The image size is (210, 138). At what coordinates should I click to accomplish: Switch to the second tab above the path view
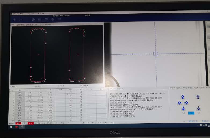(20, 25)
